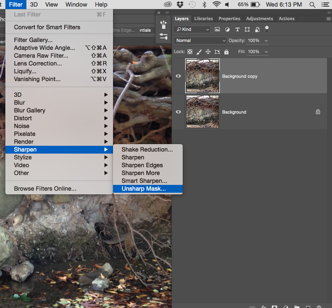Open the 3D menu in menu bar

click(34, 5)
